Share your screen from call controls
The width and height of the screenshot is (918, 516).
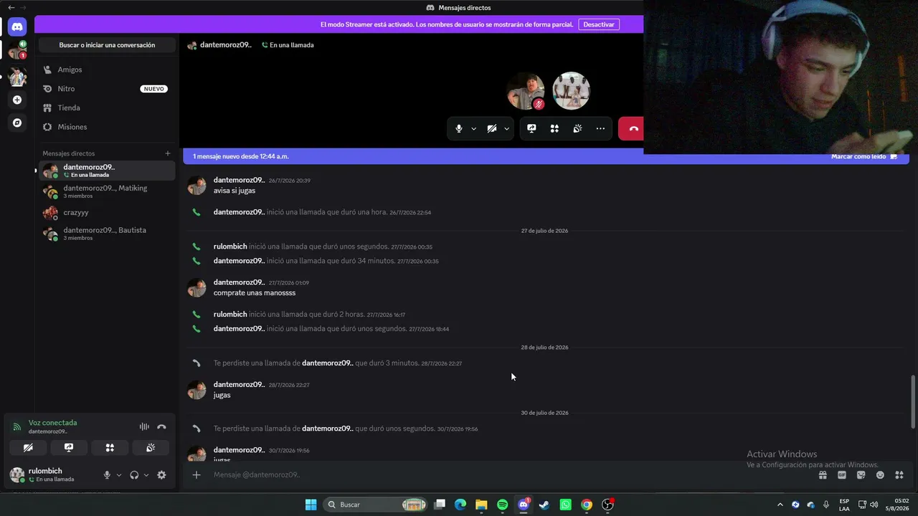[x=531, y=129]
